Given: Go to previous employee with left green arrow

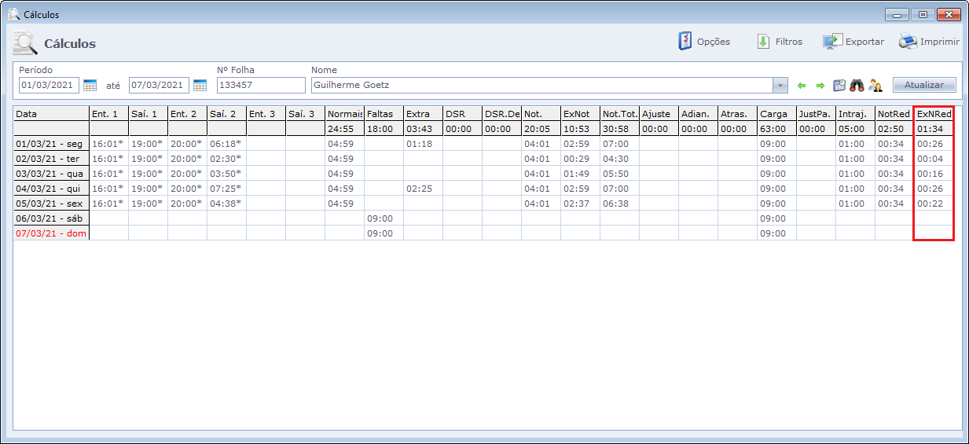Looking at the screenshot, I should pyautogui.click(x=802, y=85).
